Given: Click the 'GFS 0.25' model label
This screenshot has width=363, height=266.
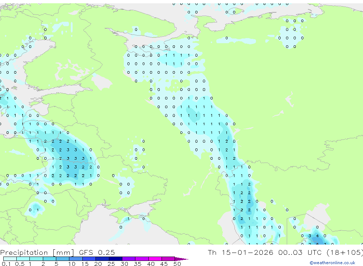Looking at the screenshot, I should [97, 252].
